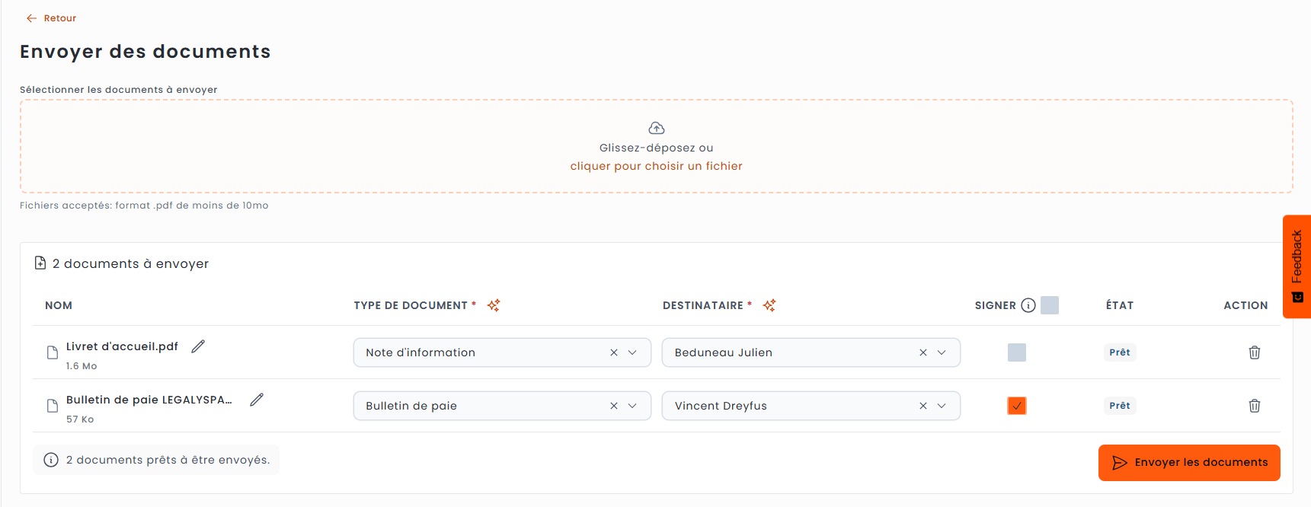Viewport: 1311px width, 507px height.
Task: Delete the Bulletin de paie row
Action: coord(1254,406)
